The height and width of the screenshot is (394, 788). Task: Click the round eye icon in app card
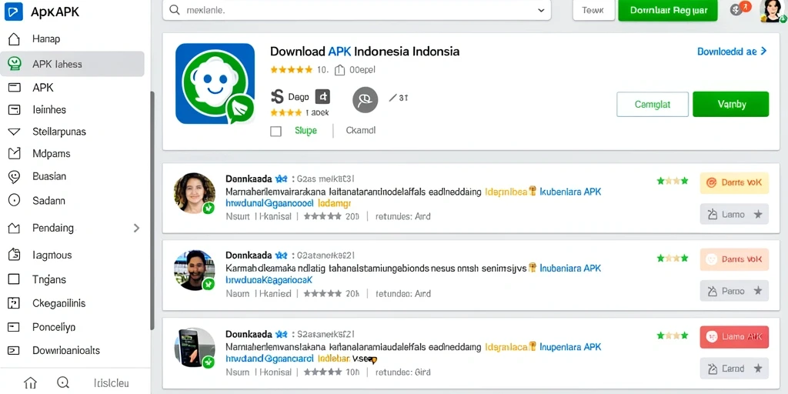pos(366,99)
